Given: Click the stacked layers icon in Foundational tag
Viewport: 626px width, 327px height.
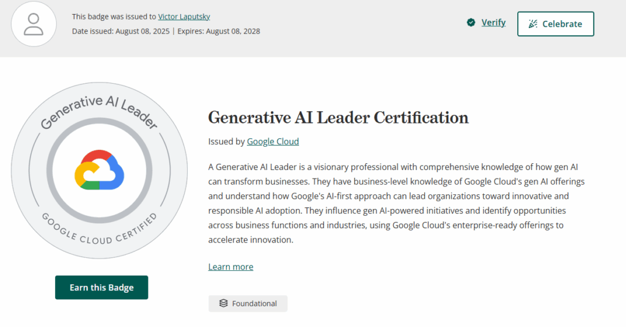Looking at the screenshot, I should (x=224, y=303).
